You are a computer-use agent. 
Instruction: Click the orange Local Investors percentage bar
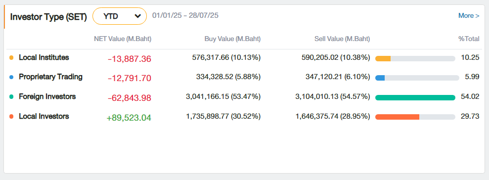tap(415, 117)
